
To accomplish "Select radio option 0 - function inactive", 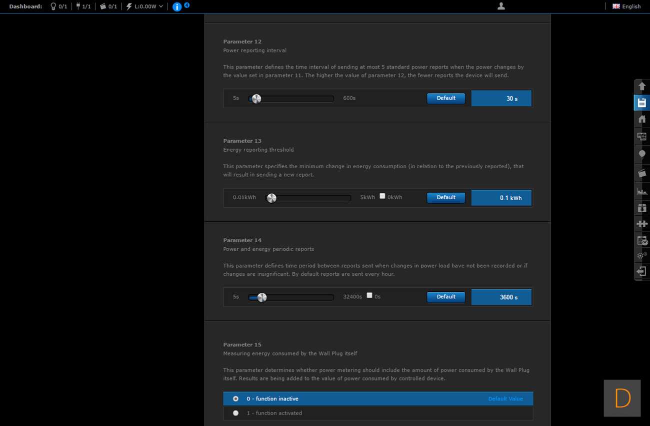I will tap(235, 399).
